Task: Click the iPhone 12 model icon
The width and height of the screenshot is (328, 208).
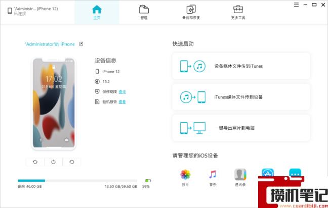Action: point(97,71)
